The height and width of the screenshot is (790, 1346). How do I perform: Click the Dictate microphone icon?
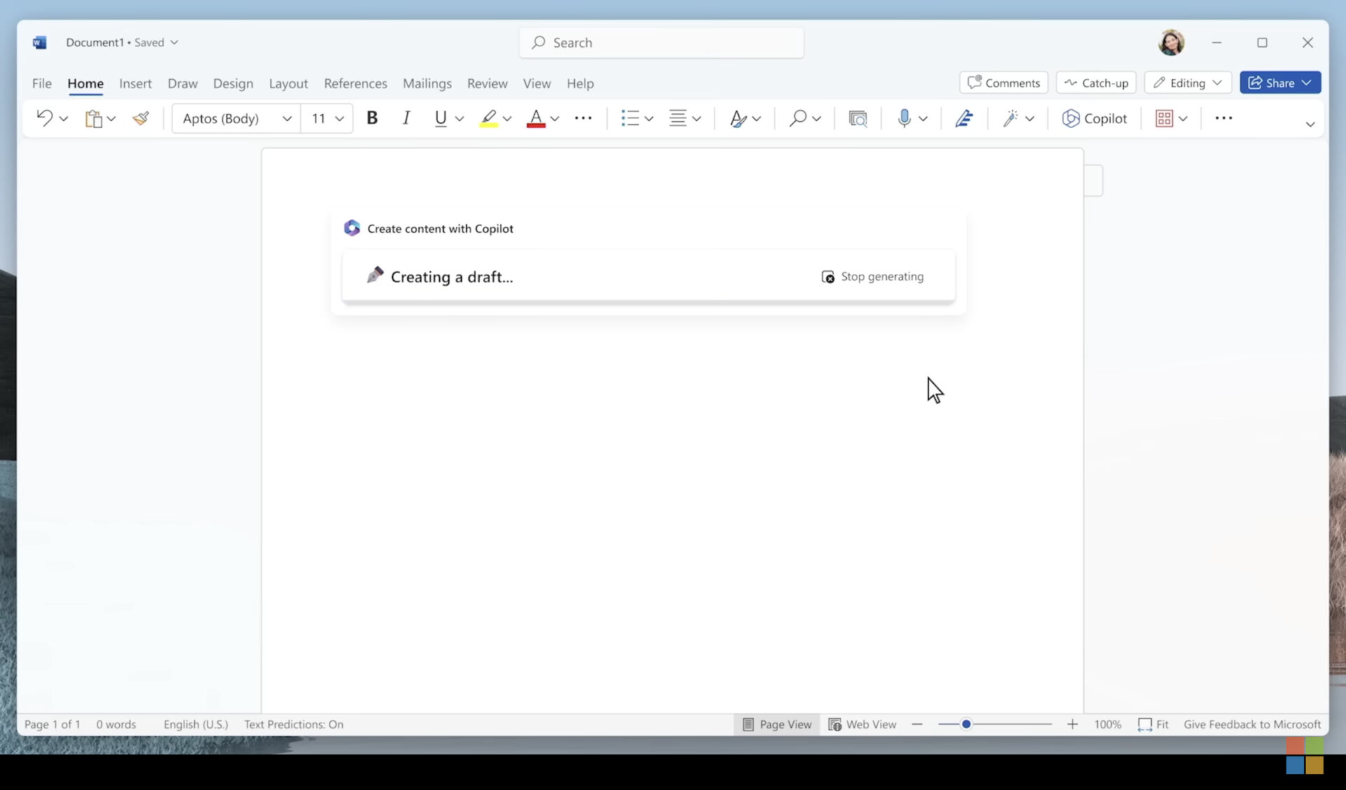[x=904, y=118]
